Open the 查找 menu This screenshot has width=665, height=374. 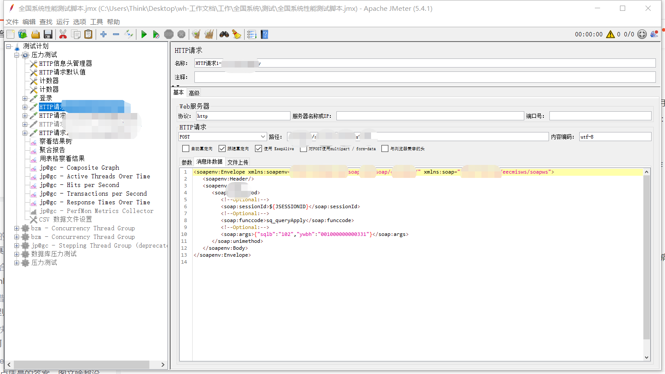pyautogui.click(x=46, y=22)
